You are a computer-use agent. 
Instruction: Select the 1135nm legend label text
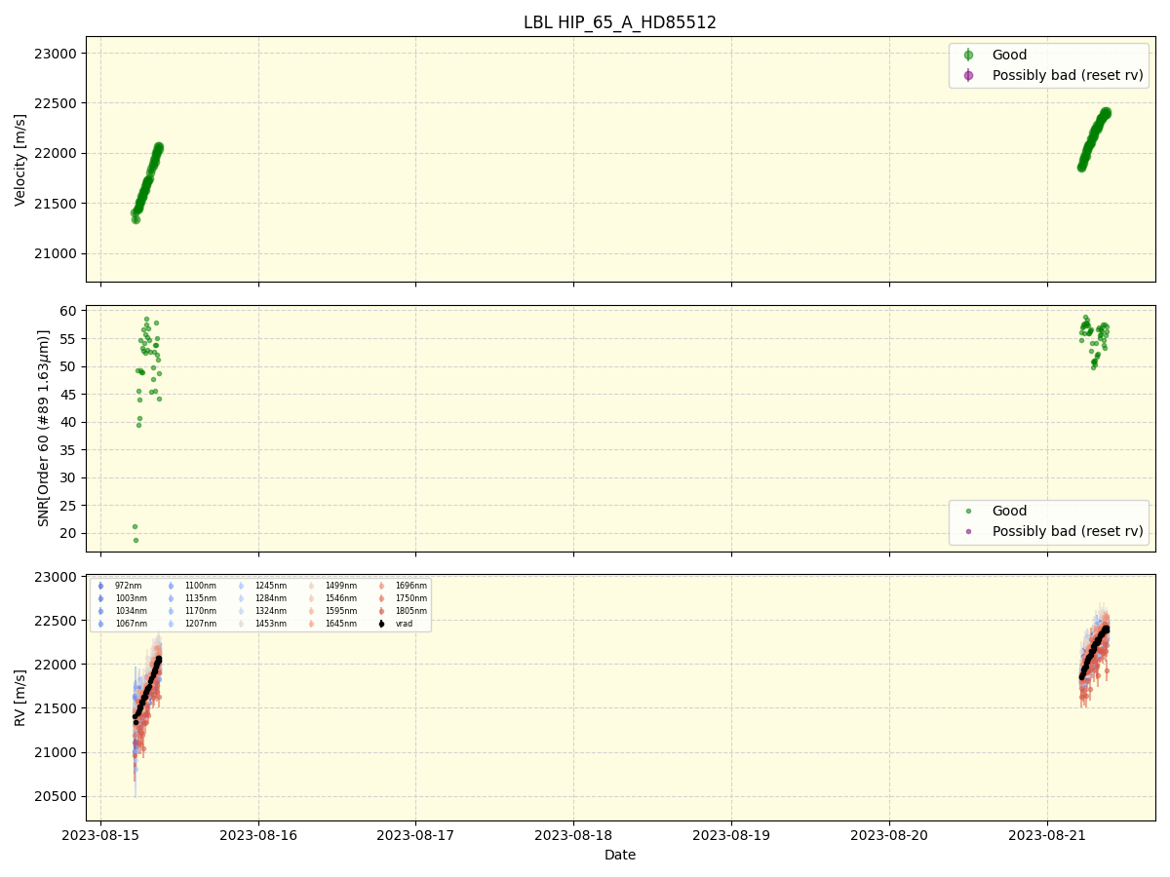tap(201, 598)
